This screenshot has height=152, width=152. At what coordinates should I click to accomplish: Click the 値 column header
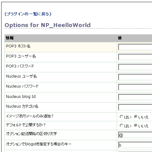(x=120, y=38)
